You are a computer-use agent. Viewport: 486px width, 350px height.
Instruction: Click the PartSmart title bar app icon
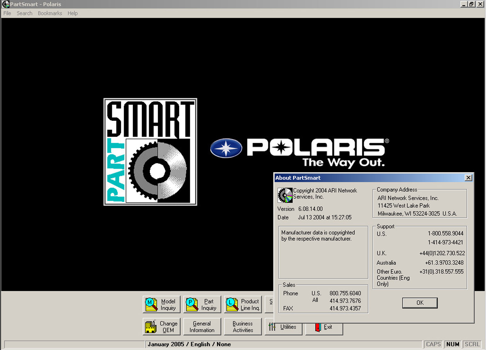(x=6, y=4)
